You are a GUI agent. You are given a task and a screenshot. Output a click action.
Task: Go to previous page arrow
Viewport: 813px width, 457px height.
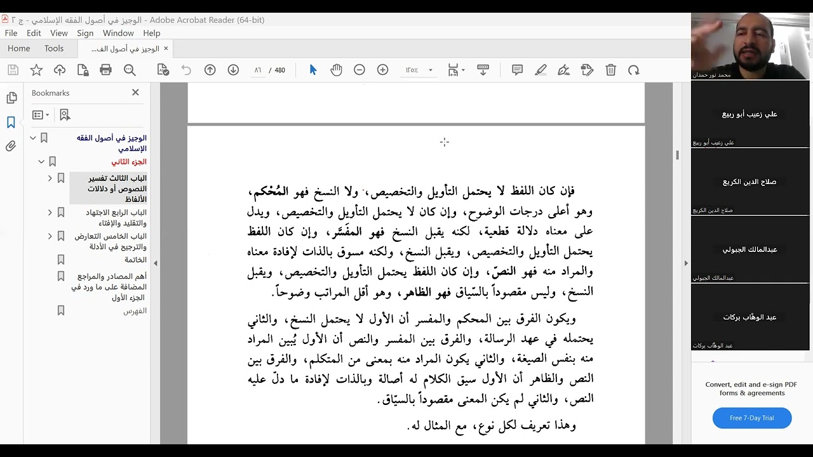click(x=210, y=70)
